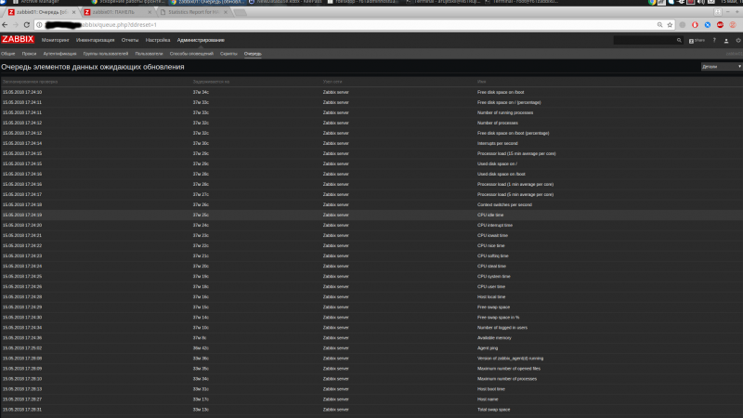Open the Настройка menu
The image size is (743, 418).
point(158,40)
